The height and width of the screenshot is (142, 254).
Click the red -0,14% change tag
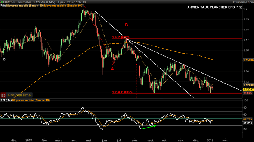[x=248, y=93]
